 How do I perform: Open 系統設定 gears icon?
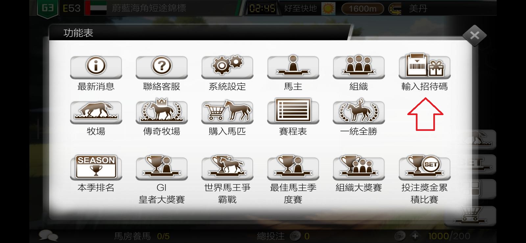coord(227,67)
